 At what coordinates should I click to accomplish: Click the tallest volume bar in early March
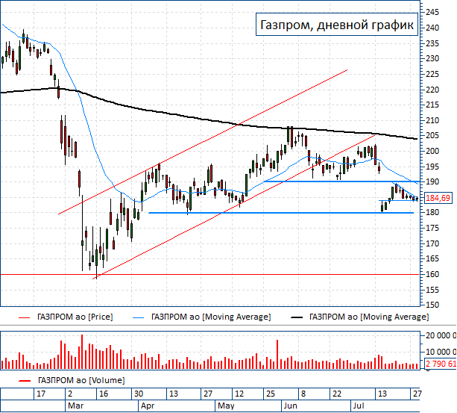pos(82,352)
